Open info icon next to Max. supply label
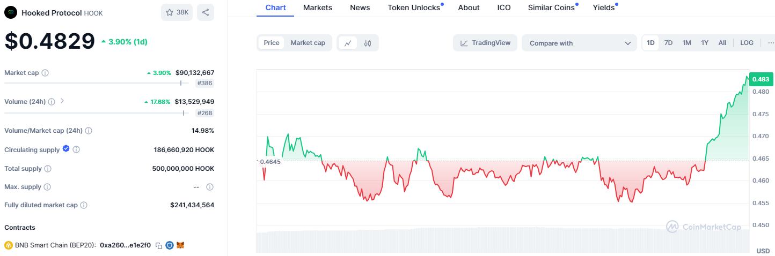 point(47,187)
